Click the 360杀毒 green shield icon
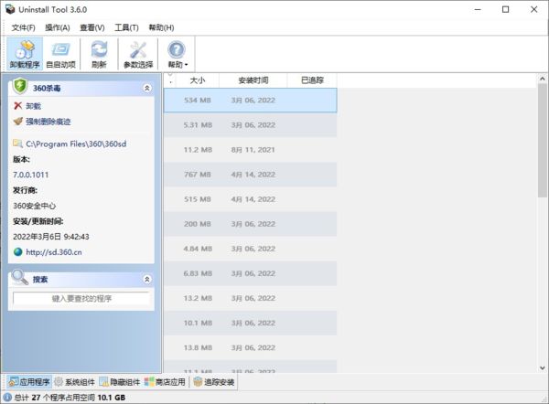 click(20, 86)
